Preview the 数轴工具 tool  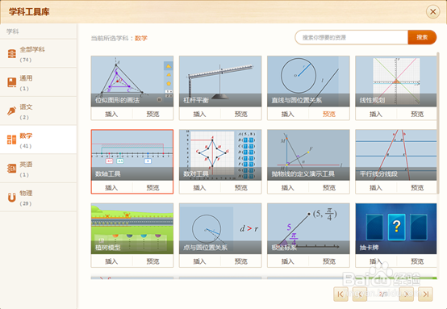click(x=152, y=187)
